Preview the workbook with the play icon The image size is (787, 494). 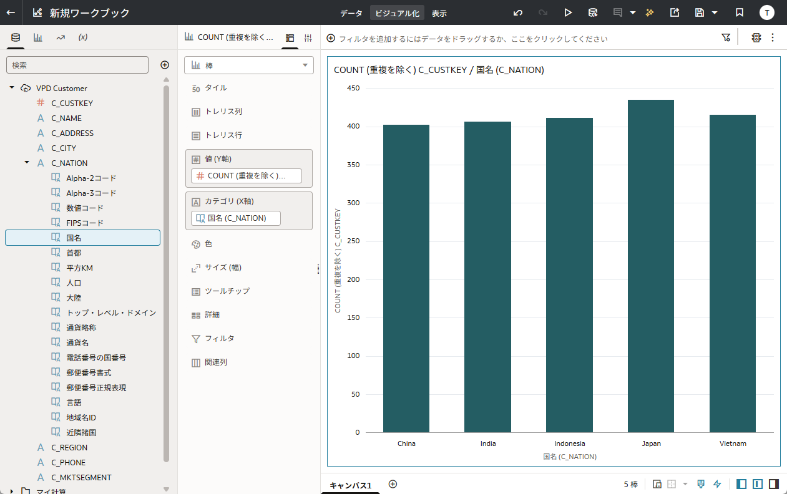tap(568, 12)
